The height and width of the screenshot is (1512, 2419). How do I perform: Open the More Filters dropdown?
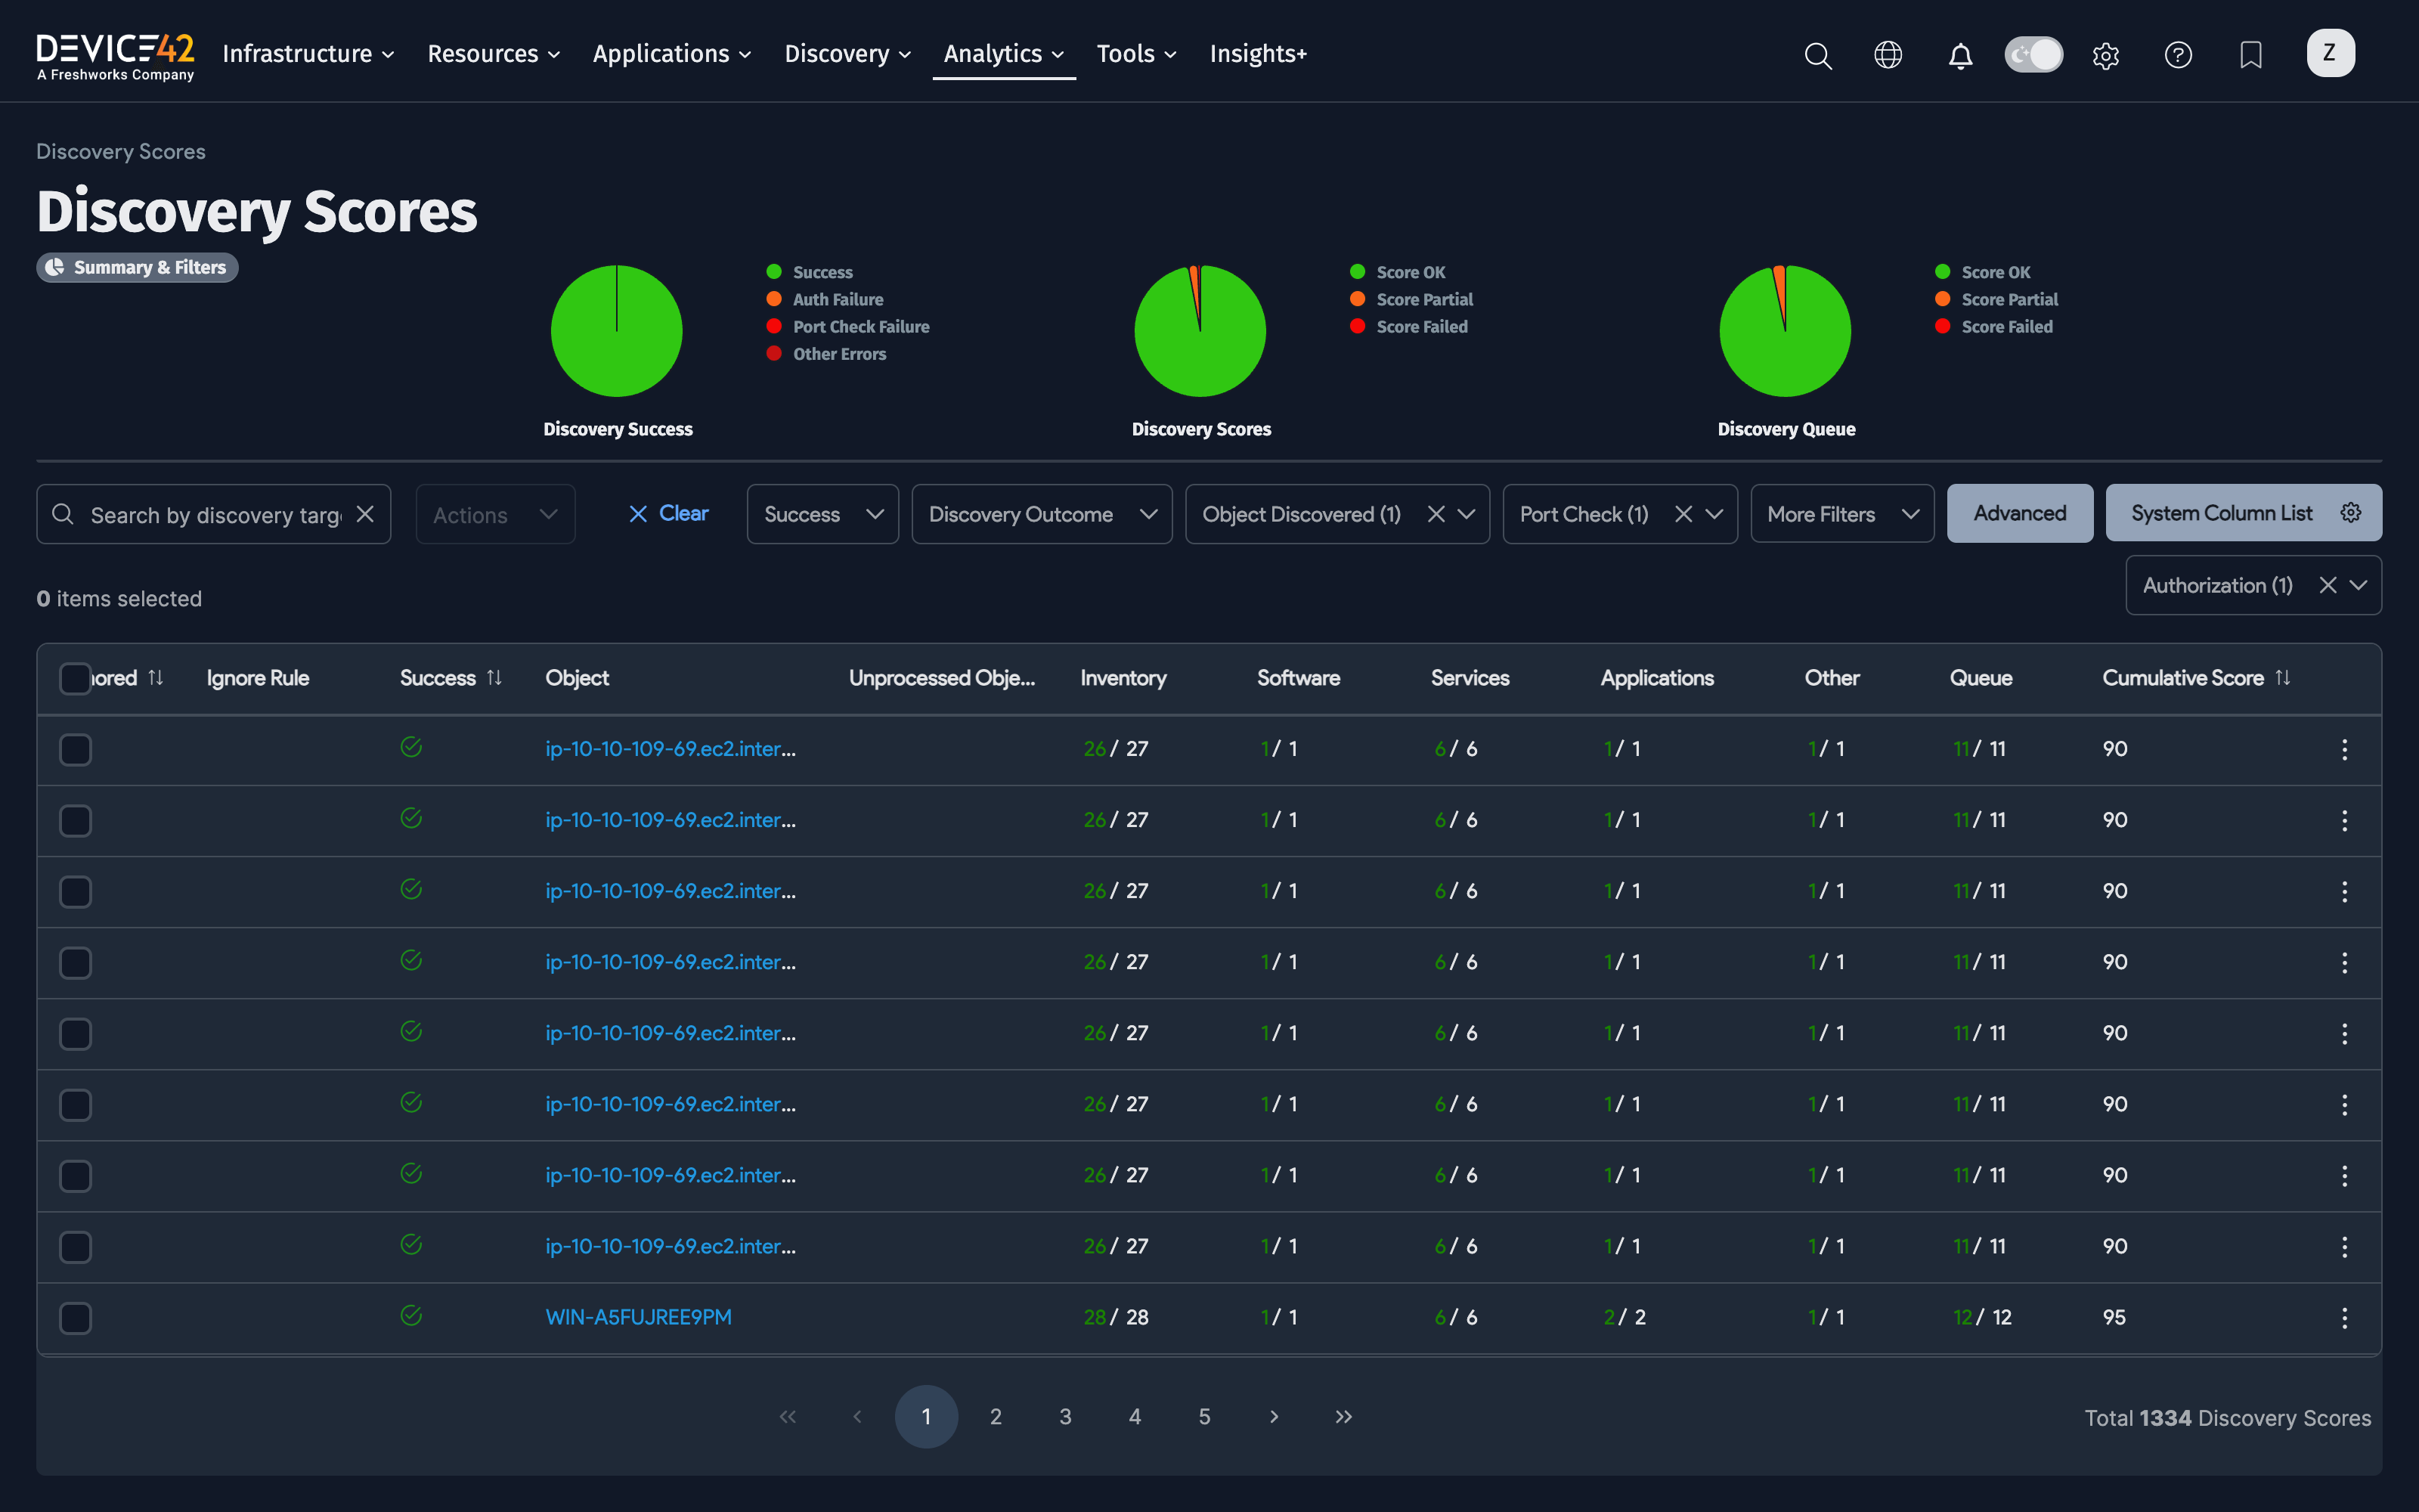pos(1841,514)
